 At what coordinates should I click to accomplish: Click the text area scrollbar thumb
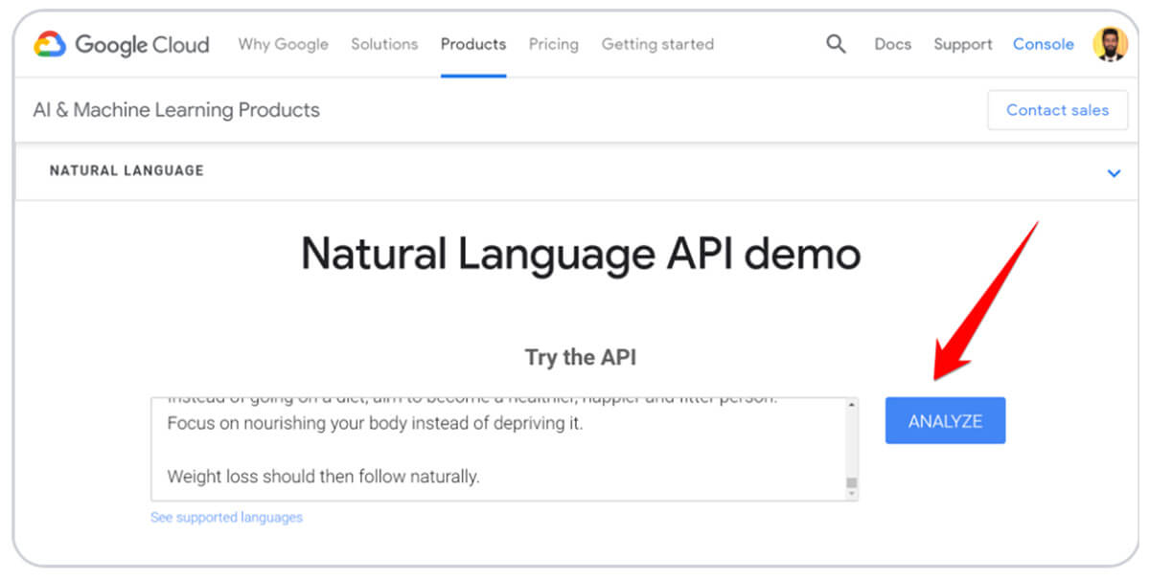click(x=850, y=482)
